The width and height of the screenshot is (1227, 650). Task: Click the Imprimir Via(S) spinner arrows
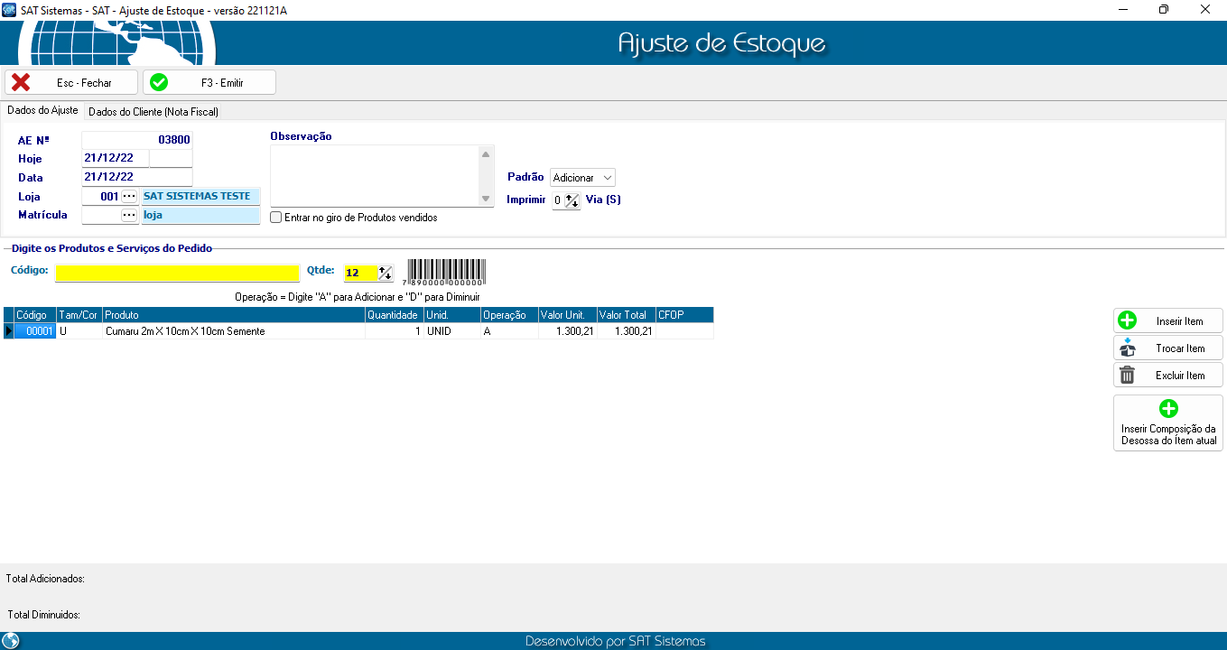572,200
